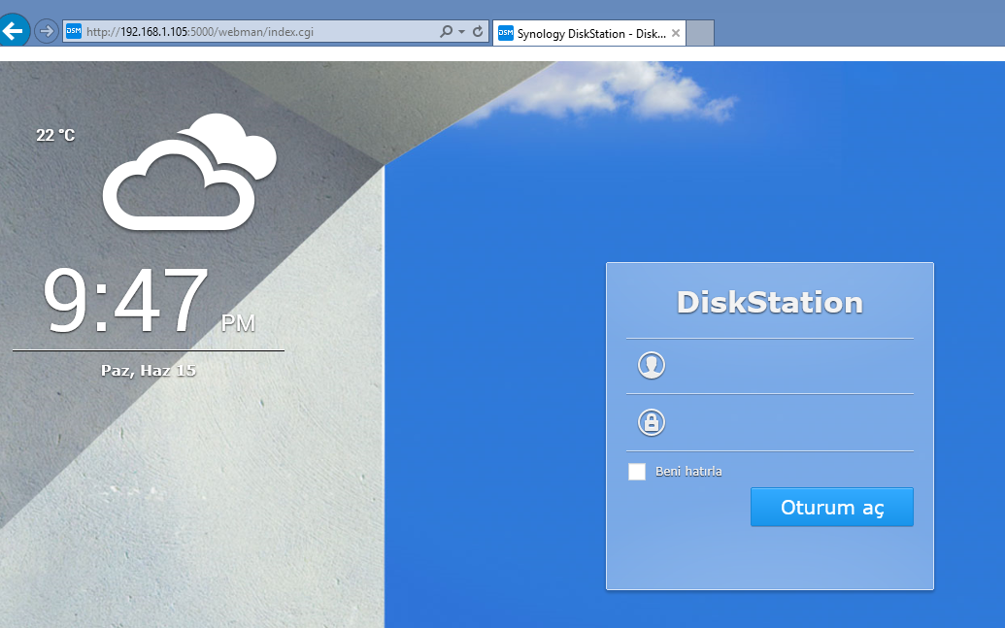Click the browser back arrow button
1005x628 pixels.
(14, 30)
